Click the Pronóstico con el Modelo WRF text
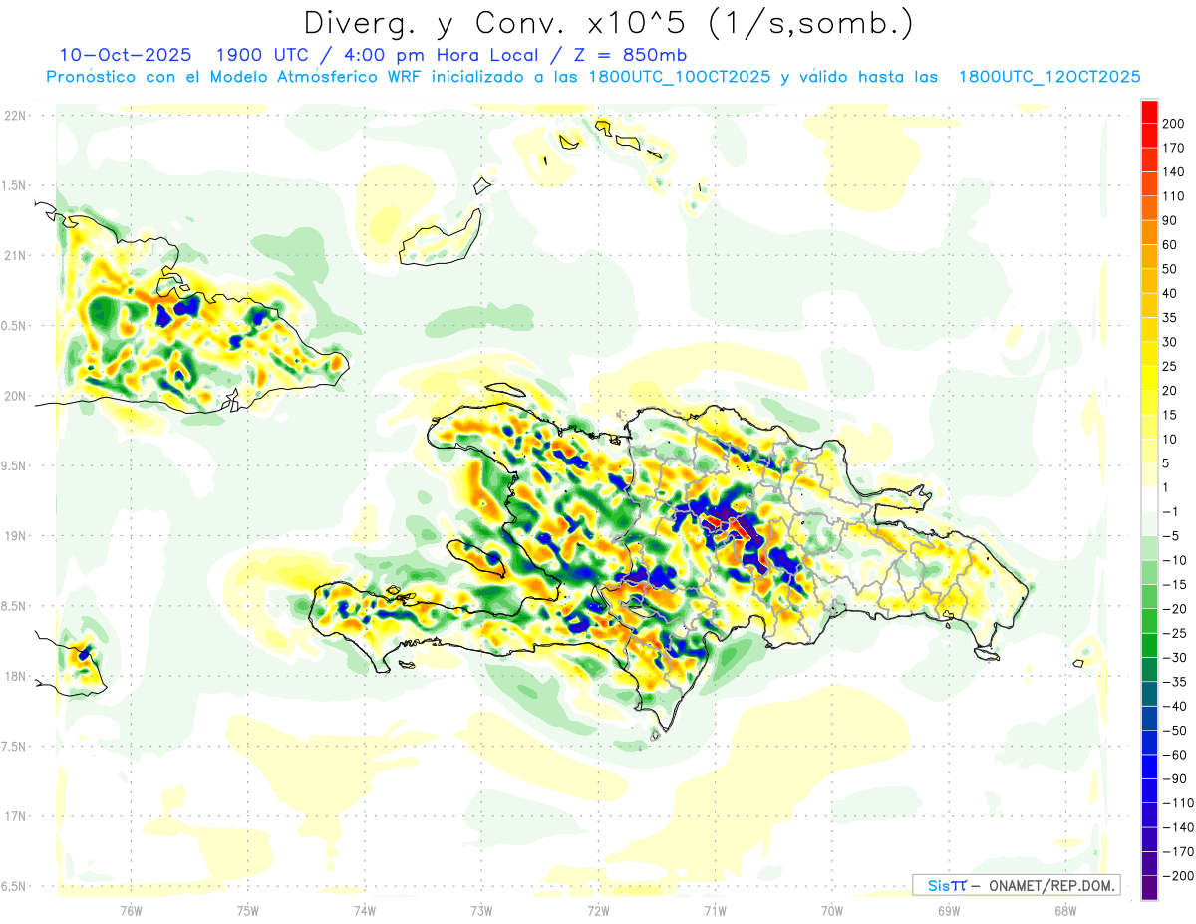1196x924 pixels. pos(593,77)
